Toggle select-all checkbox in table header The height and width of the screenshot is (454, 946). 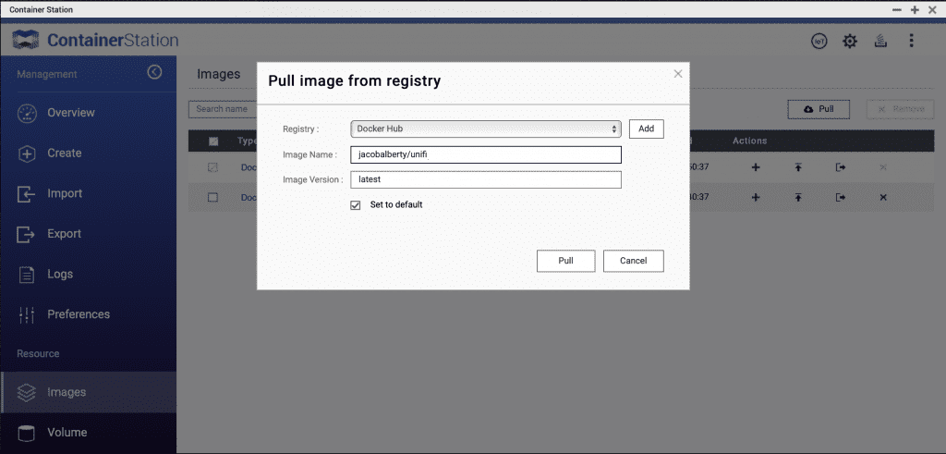tap(213, 141)
